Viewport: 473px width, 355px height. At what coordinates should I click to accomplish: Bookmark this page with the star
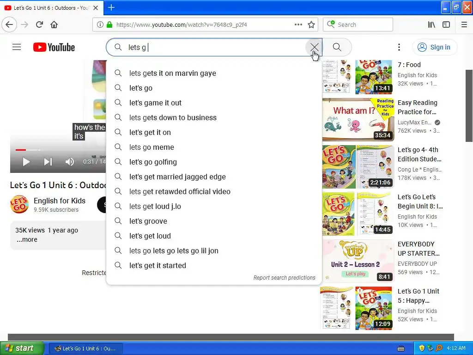click(311, 25)
